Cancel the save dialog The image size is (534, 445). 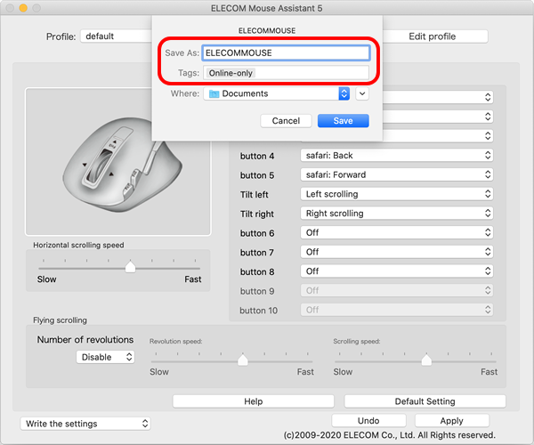click(x=286, y=121)
